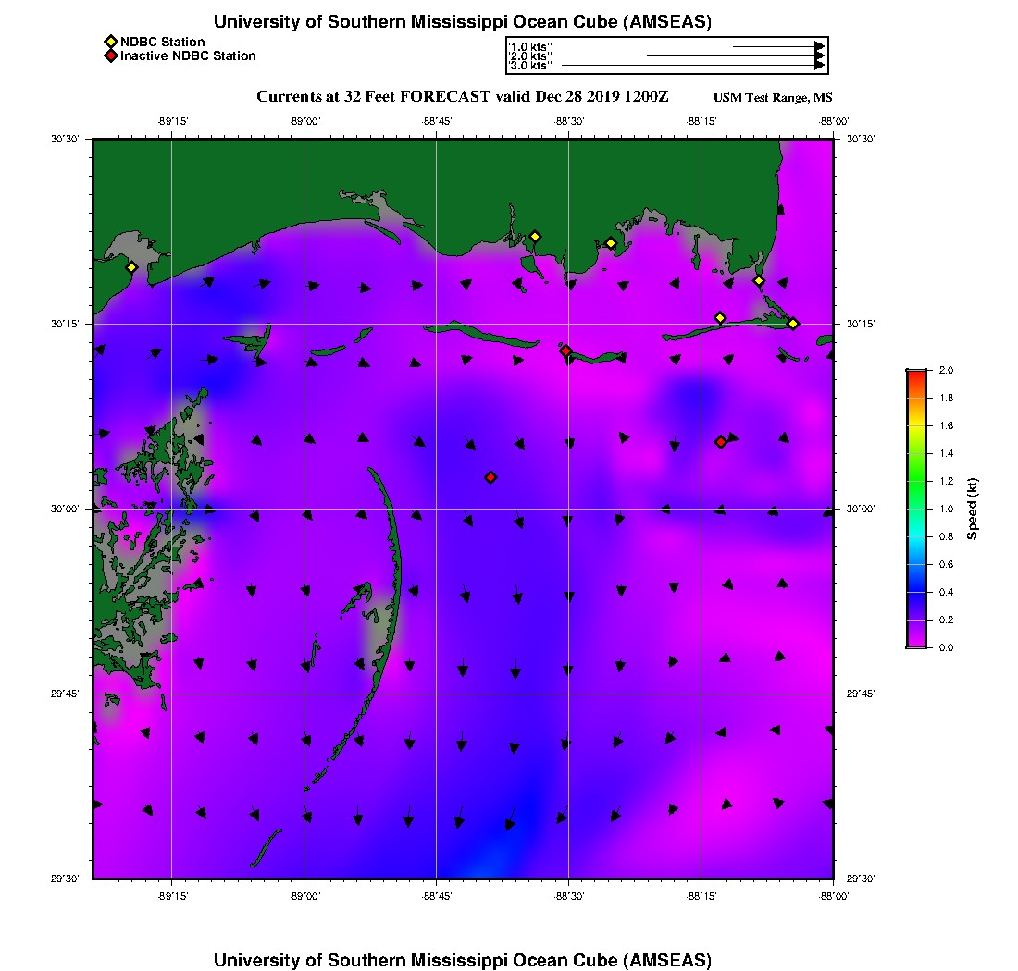This screenshot has height=971, width=1018.
Task: Click the bottom Ocean Cube (AMSEAS) footer text
Action: tap(462, 959)
